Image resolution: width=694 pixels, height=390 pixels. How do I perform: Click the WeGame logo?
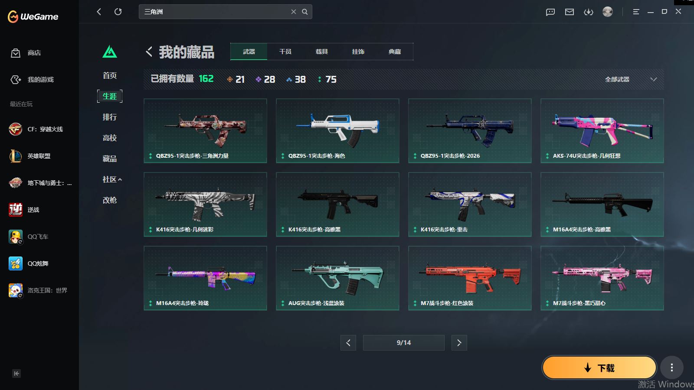(33, 17)
